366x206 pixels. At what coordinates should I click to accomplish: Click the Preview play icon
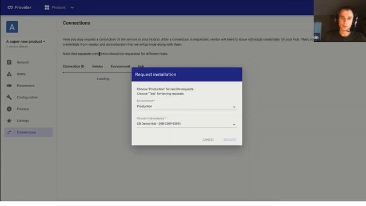coord(9,109)
